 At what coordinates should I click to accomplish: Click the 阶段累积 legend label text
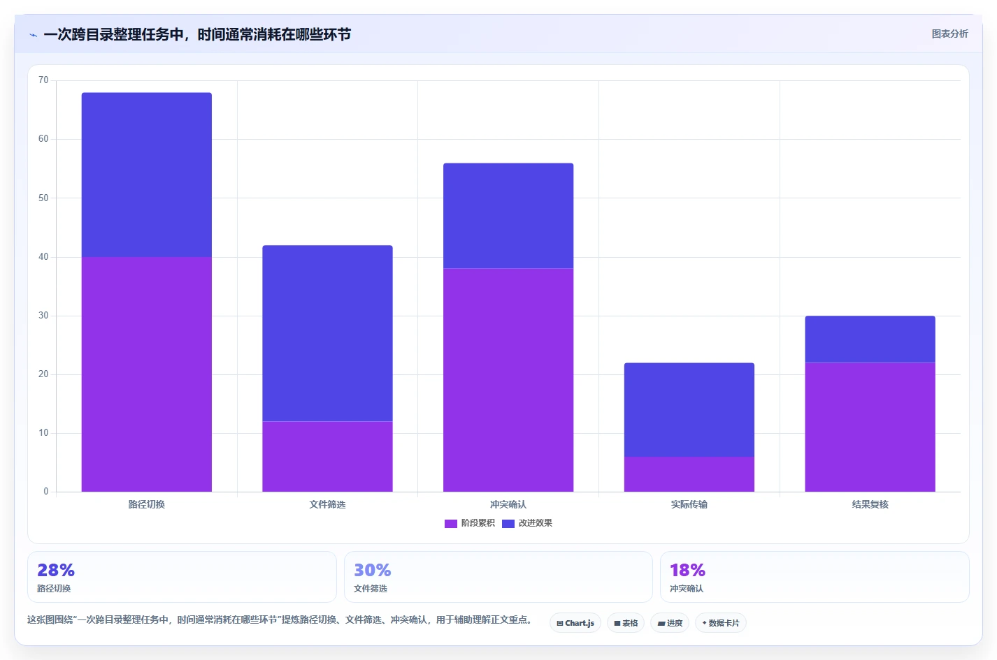click(478, 523)
